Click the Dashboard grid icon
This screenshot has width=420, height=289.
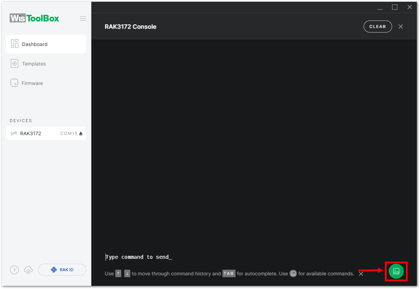click(14, 44)
